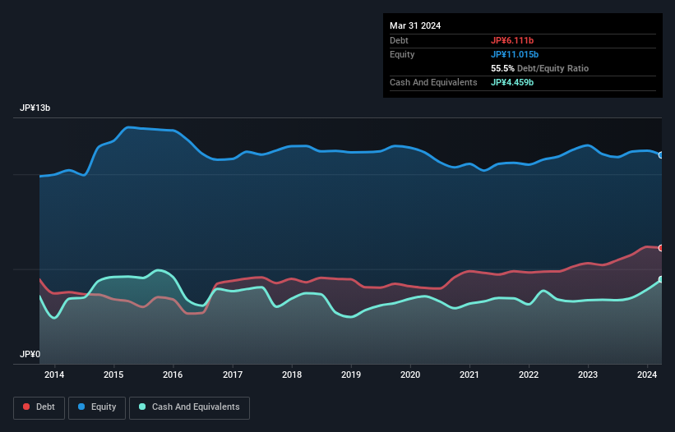
Task: Click the 2021 x-axis label
Action: point(469,375)
